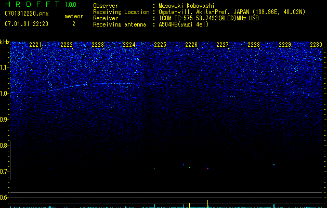Click the file name 0701312220.png
This screenshot has height=208, width=327.
pyautogui.click(x=27, y=14)
